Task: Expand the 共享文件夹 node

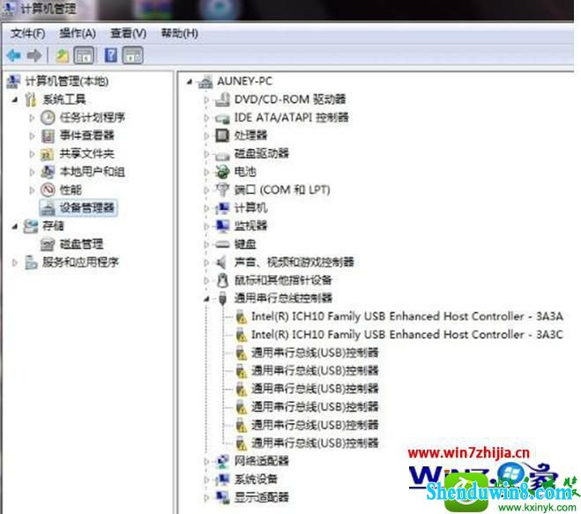Action: [33, 153]
